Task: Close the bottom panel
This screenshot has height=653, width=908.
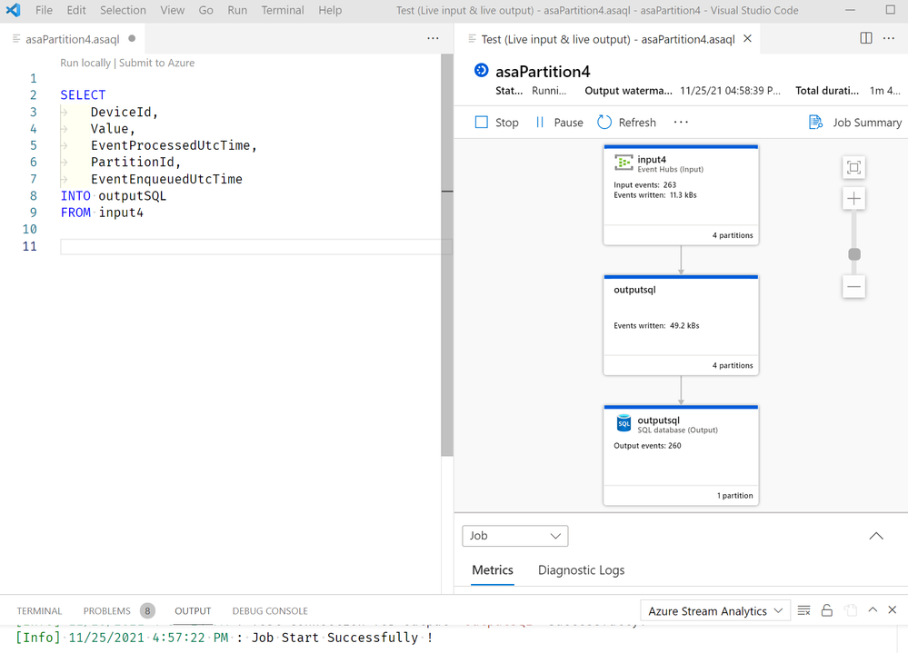Action: (893, 609)
